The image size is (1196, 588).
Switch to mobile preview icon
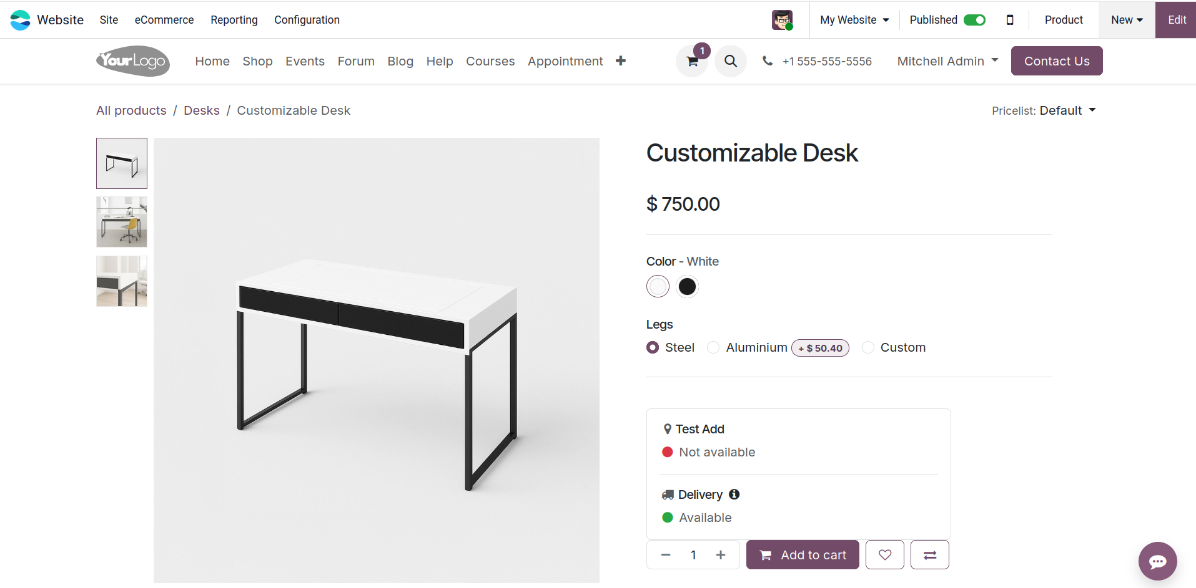[x=1010, y=20]
